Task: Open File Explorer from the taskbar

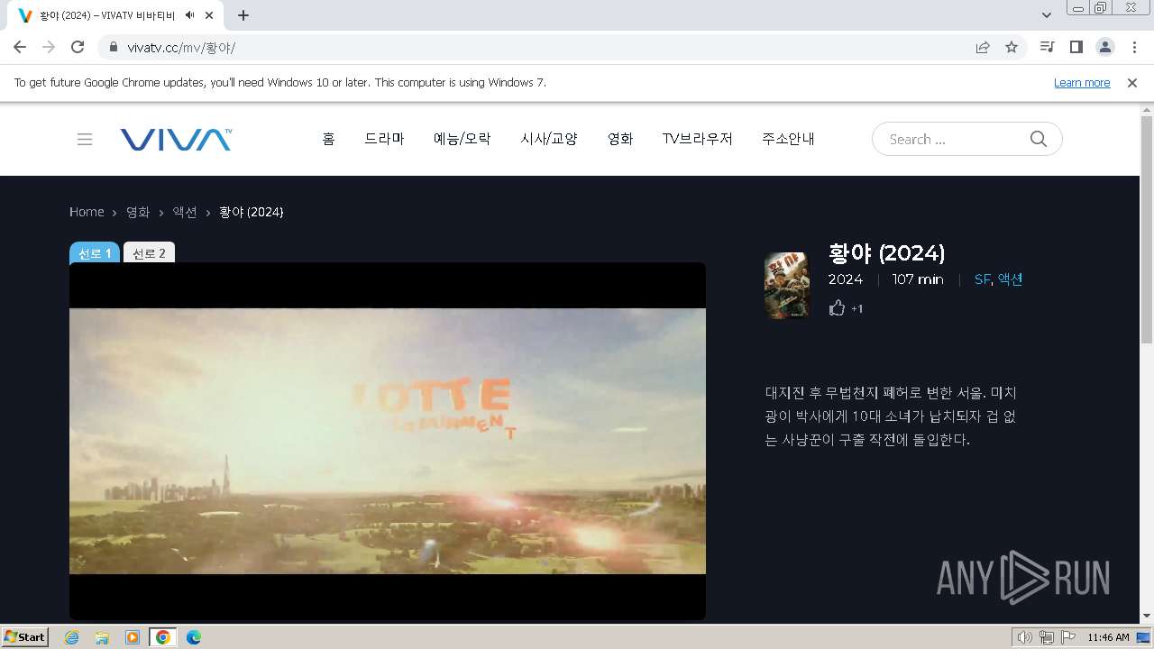Action: pos(102,637)
